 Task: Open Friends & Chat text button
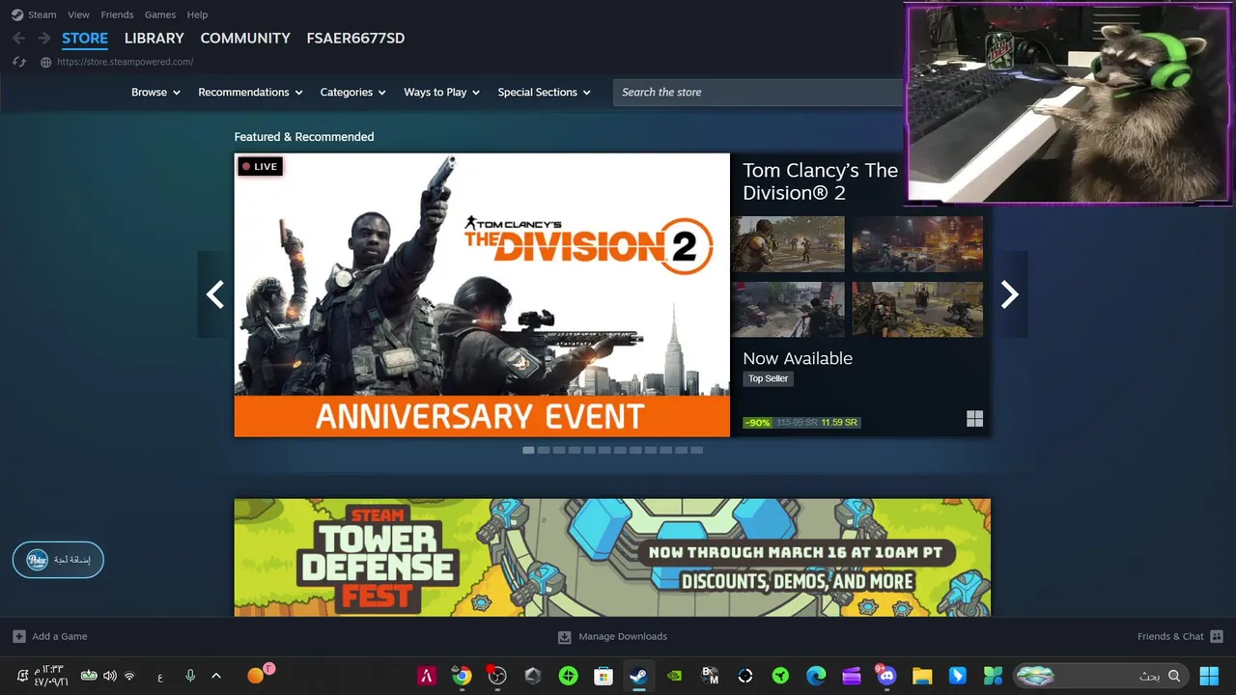coord(1170,636)
